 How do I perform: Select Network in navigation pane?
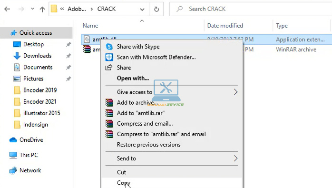click(x=30, y=170)
